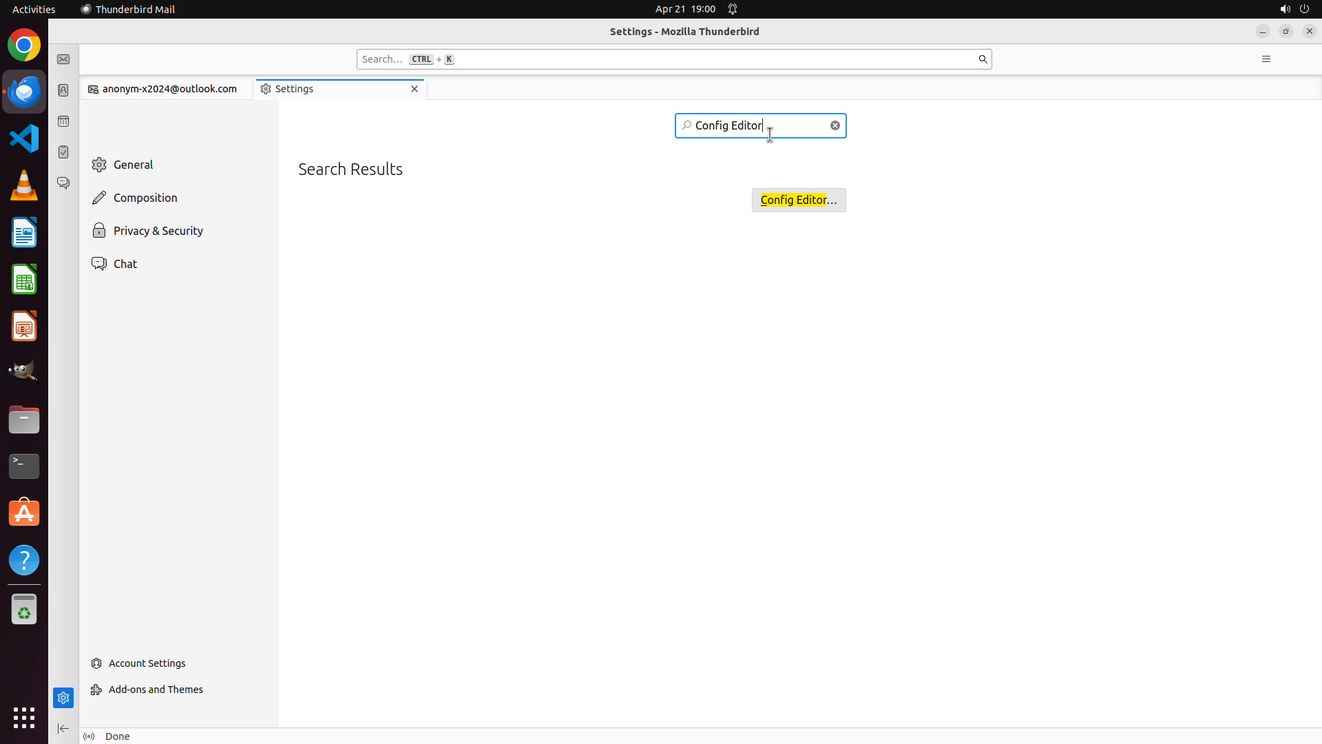Open Tasks space icon
Screen dimensions: 1322x744
[x=63, y=152]
